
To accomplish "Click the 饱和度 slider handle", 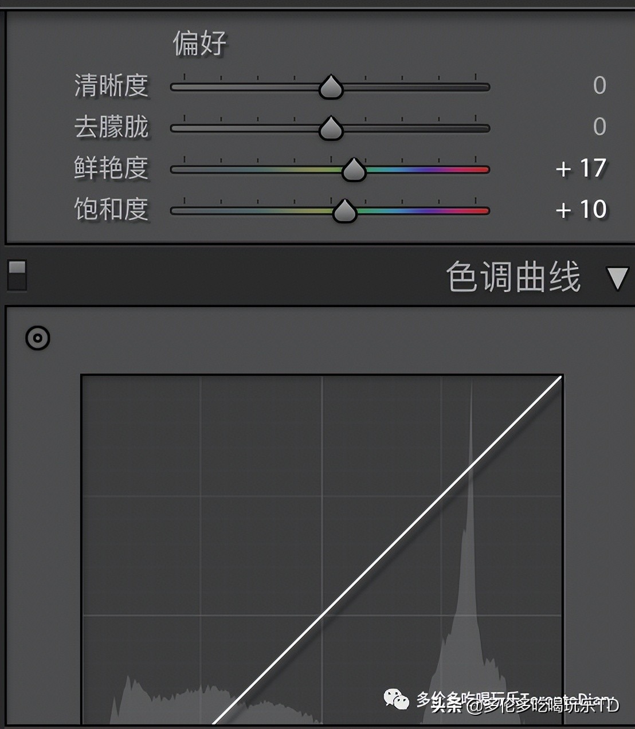I will click(x=344, y=211).
